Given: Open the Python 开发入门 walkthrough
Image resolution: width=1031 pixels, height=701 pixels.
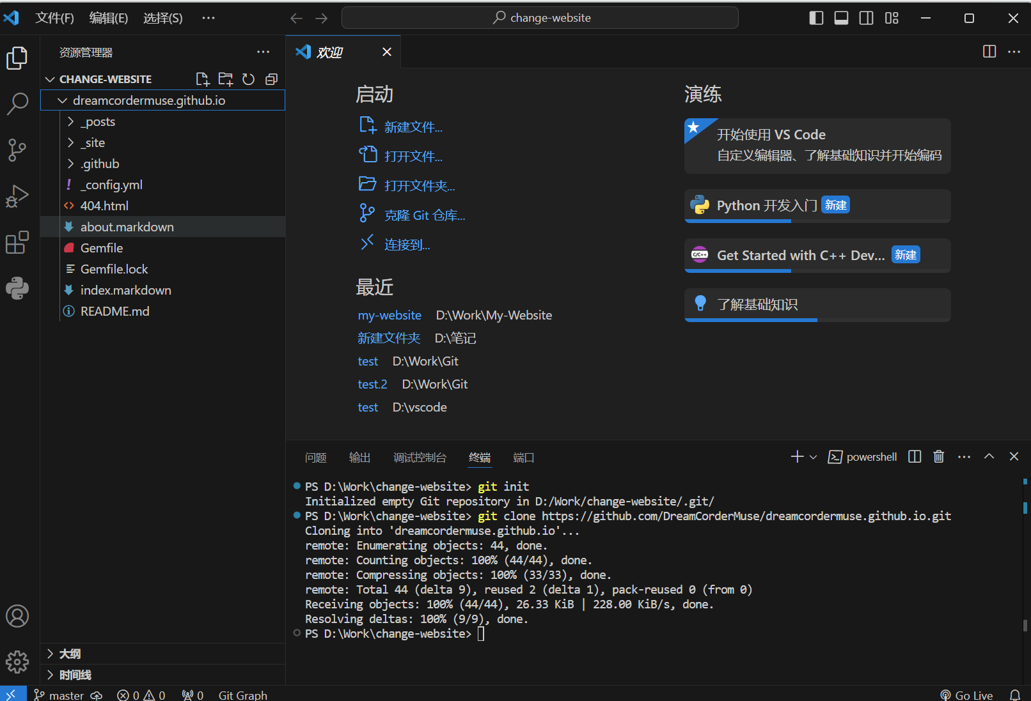Looking at the screenshot, I should [817, 206].
